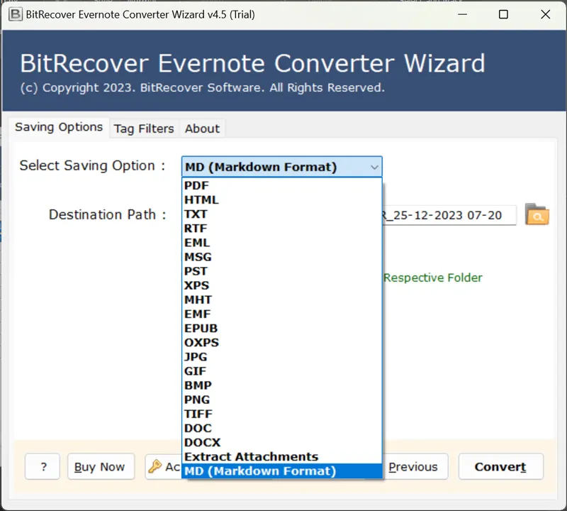This screenshot has height=511, width=567.
Task: Pick MSG in the dropdown list
Action: 281,257
